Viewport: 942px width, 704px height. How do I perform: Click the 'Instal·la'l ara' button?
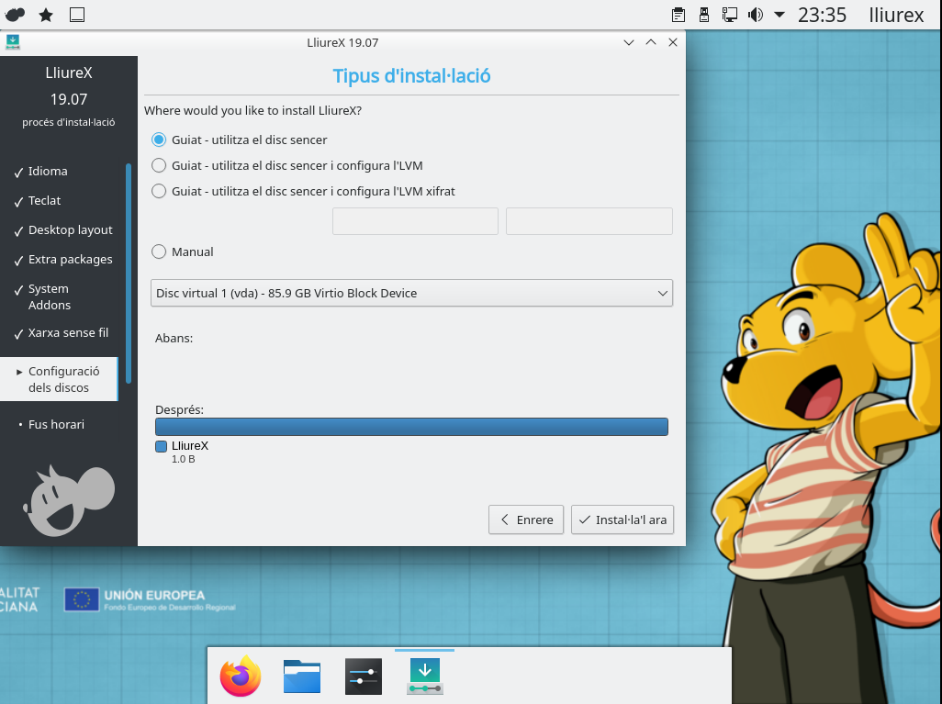click(622, 520)
